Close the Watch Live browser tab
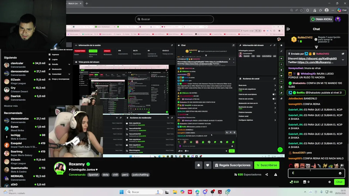This screenshot has width=349, height=196. pos(80,3)
